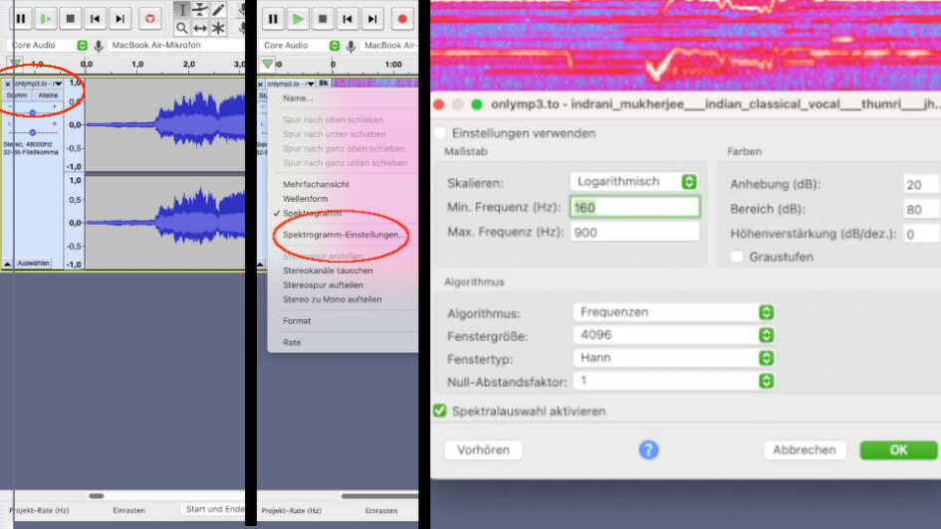Expand the Fenstergröße dropdown showing 4096
The image size is (941, 529).
point(673,335)
